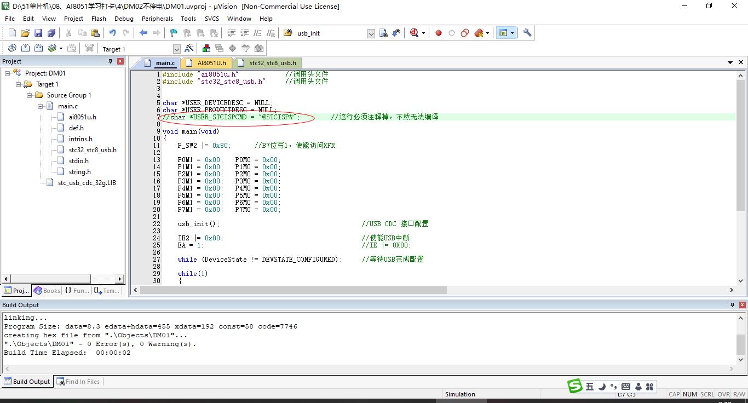Select stc_usb_cdc_32g.LIB in the project tree
This screenshot has height=403, width=748.
pyautogui.click(x=87, y=183)
